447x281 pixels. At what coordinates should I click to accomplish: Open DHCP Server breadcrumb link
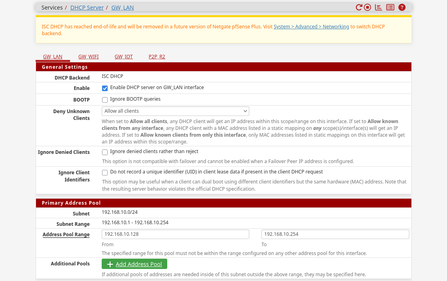point(87,8)
